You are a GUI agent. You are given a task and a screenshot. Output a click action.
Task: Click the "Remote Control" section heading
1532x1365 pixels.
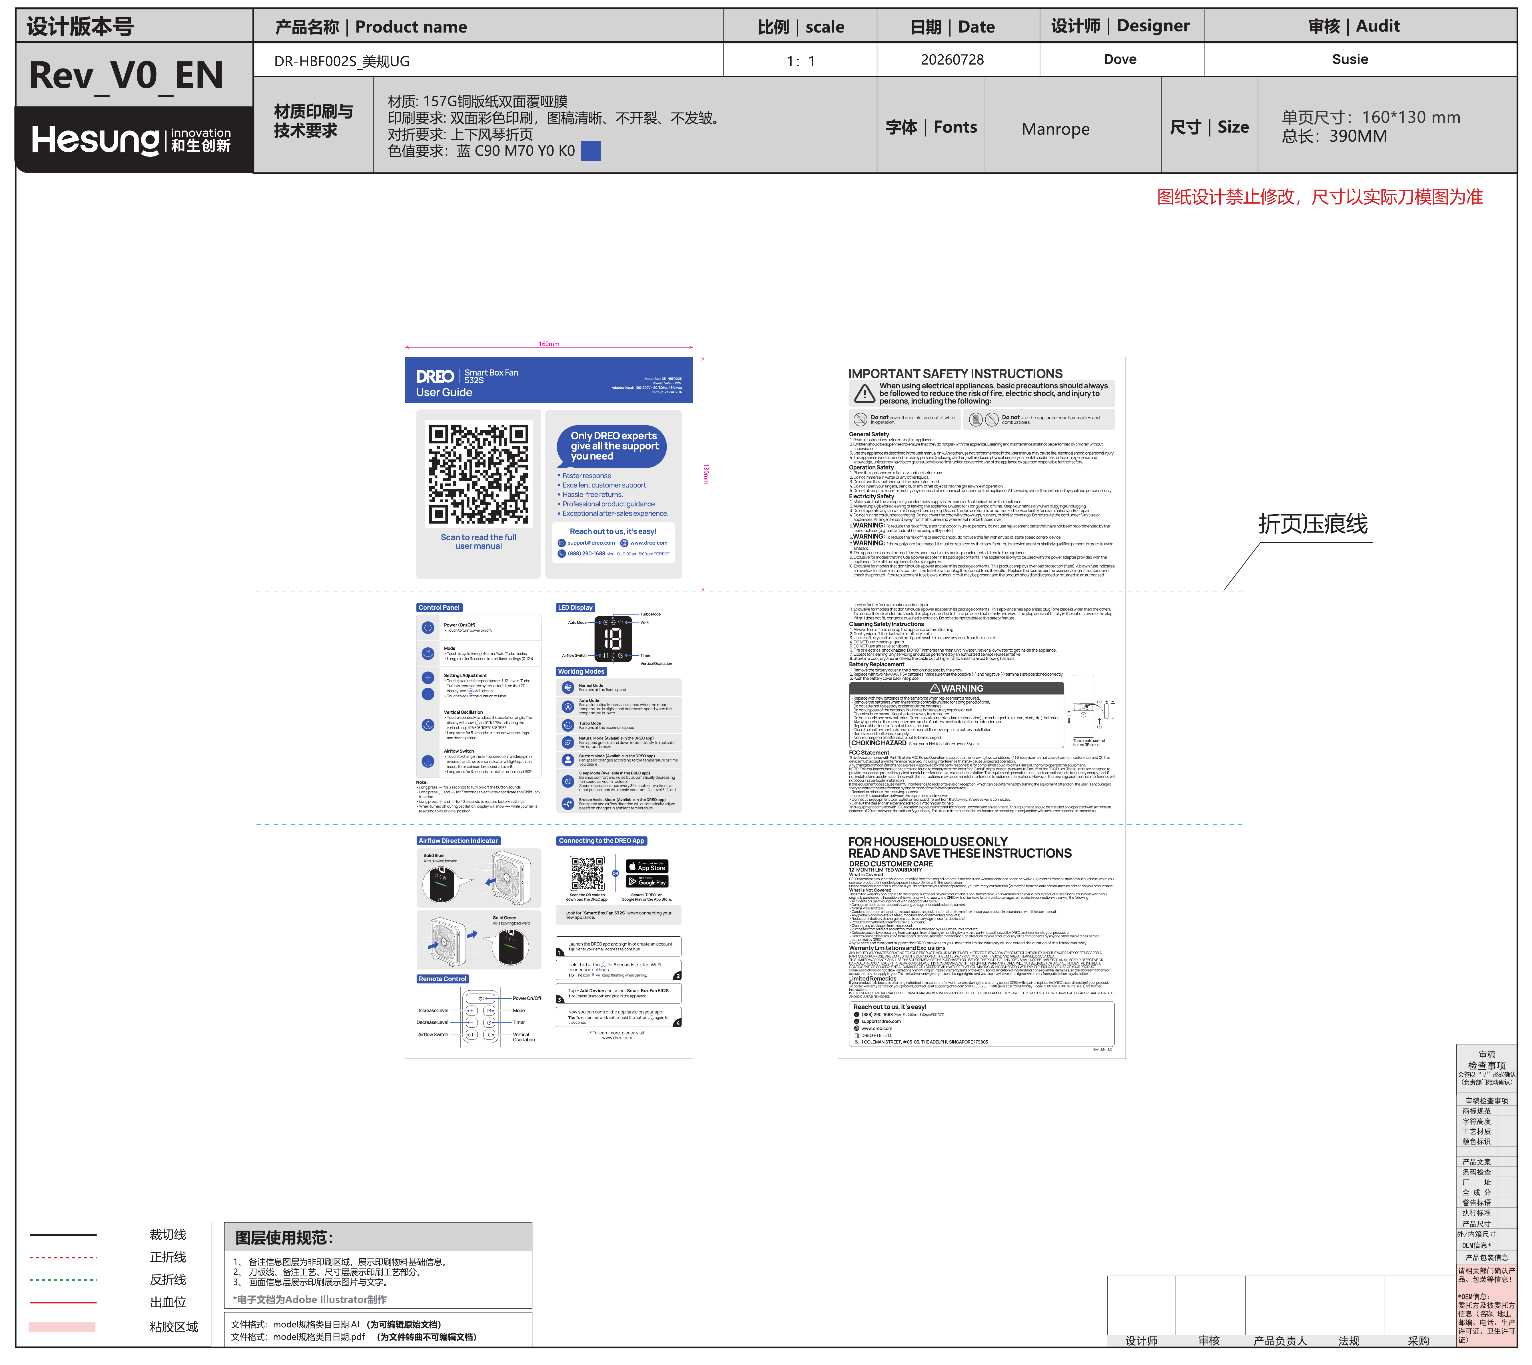(x=443, y=979)
